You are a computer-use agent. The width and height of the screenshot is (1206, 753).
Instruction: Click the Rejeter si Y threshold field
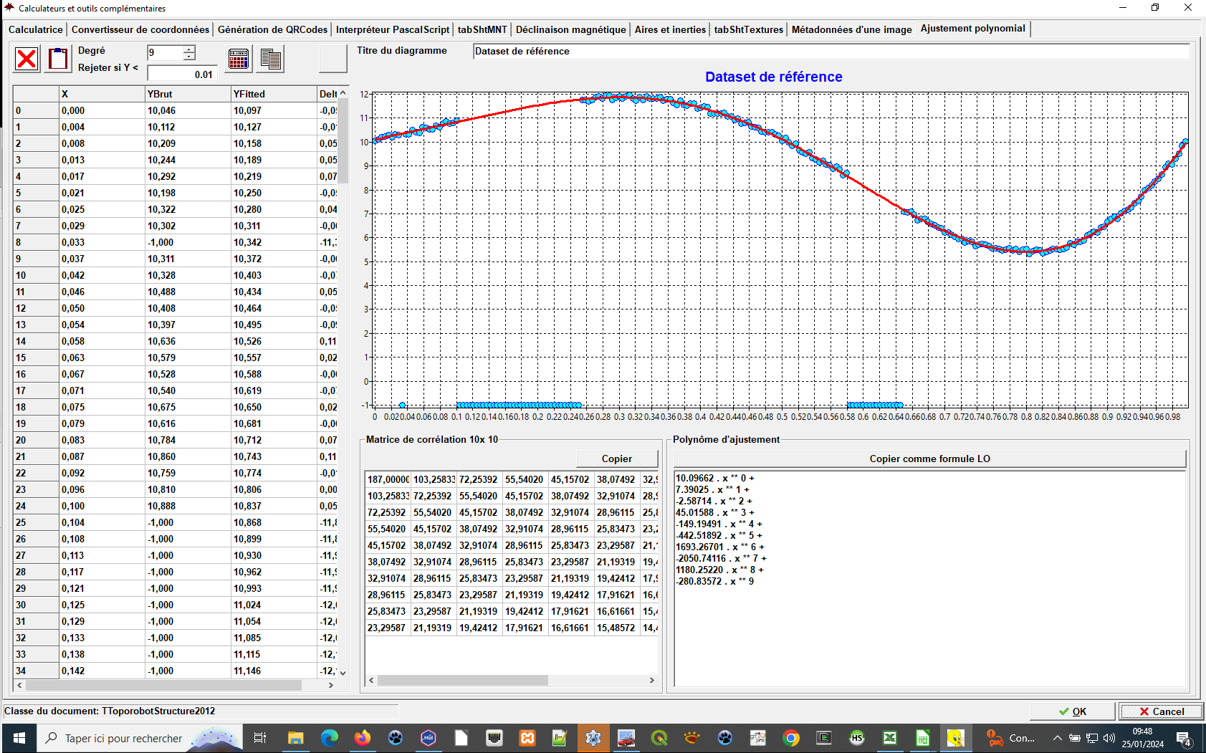coord(181,74)
